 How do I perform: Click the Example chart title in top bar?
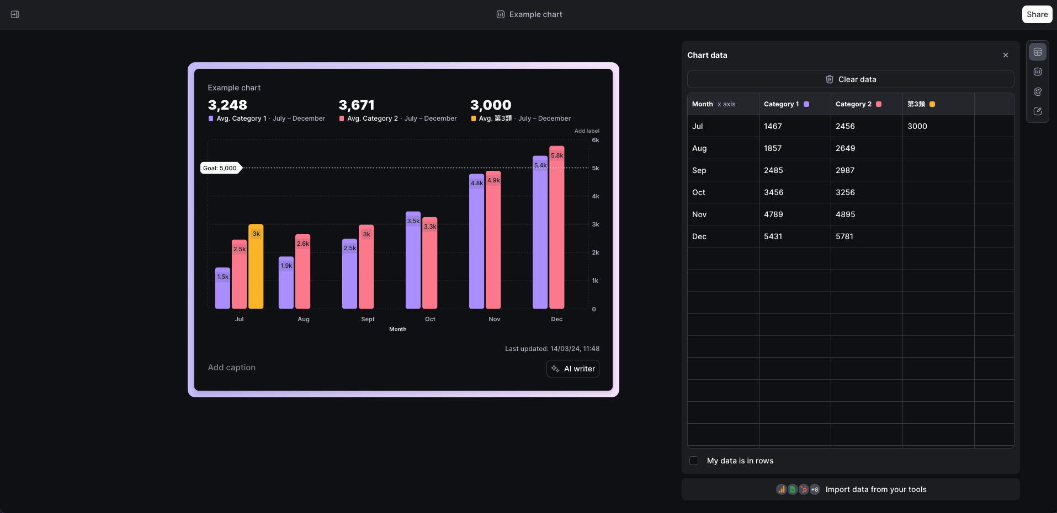tap(535, 14)
